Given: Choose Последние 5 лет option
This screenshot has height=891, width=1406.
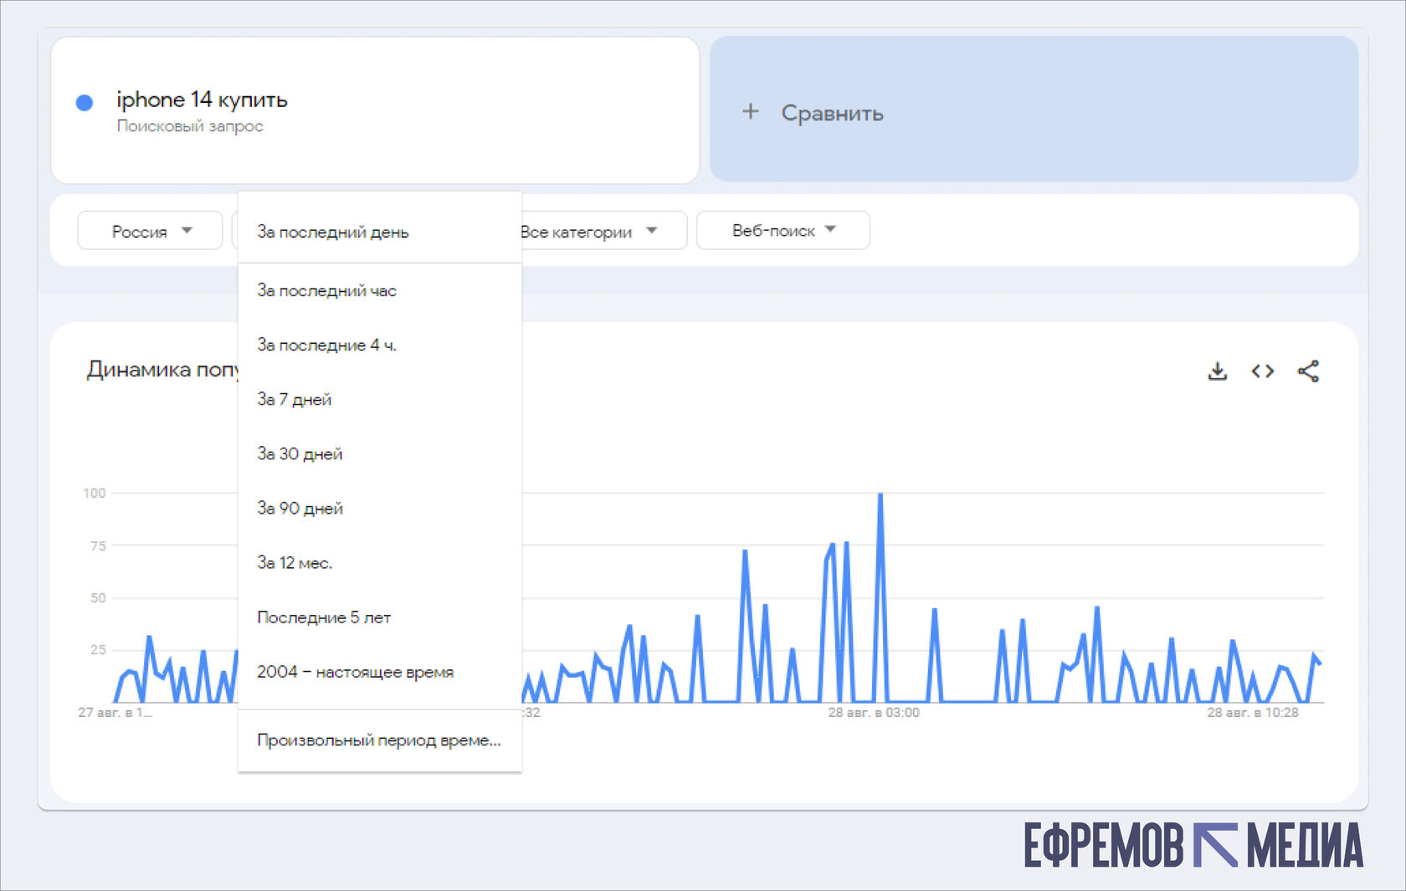Looking at the screenshot, I should [380, 617].
